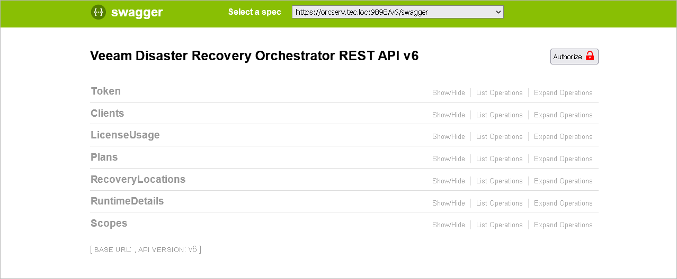This screenshot has width=677, height=279.
Task: Expand Operations for Token
Action: click(563, 93)
